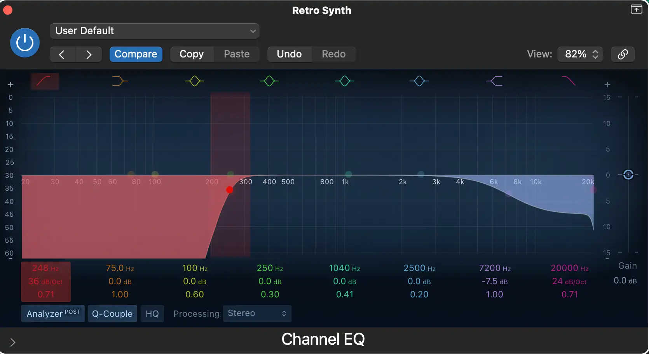This screenshot has height=354, width=649.
Task: Click the 250 Hz parametric band icon
Action: pyautogui.click(x=269, y=81)
